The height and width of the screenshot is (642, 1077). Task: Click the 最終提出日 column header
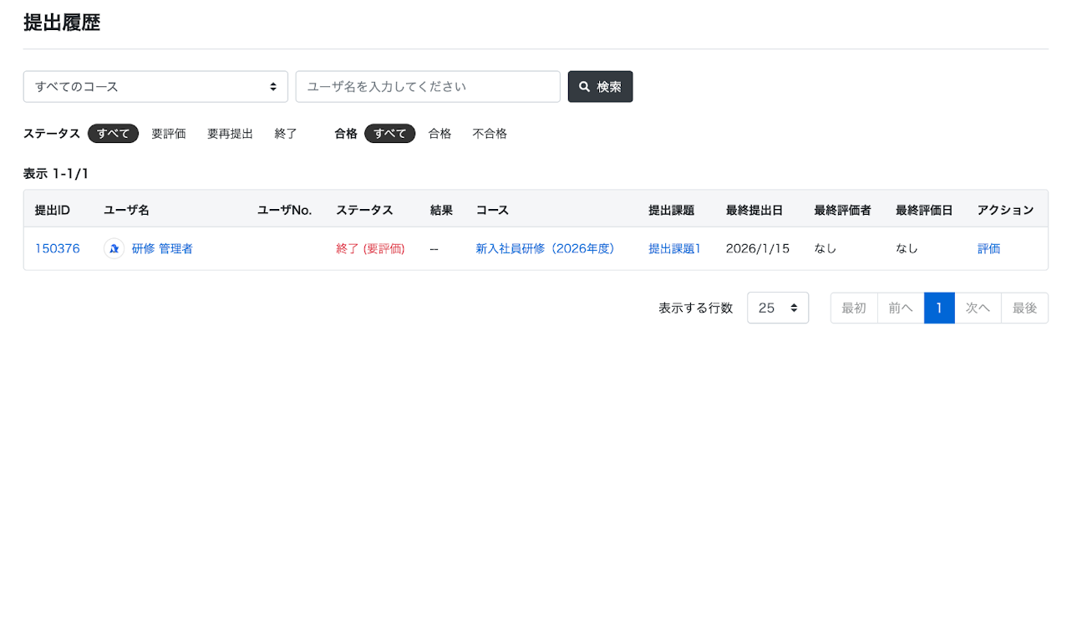754,210
